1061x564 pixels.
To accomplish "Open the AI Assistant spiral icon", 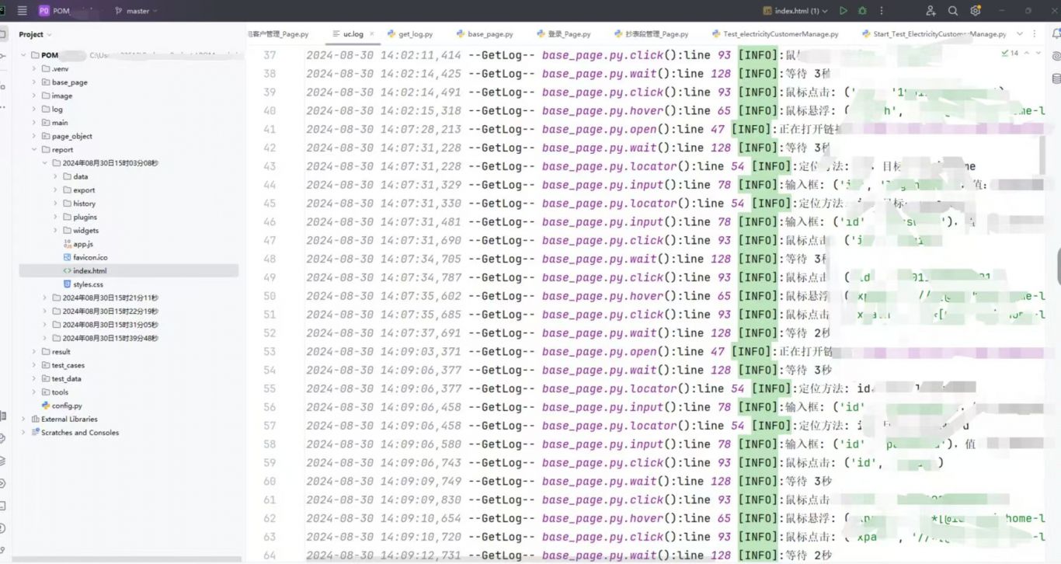I will [x=1056, y=56].
